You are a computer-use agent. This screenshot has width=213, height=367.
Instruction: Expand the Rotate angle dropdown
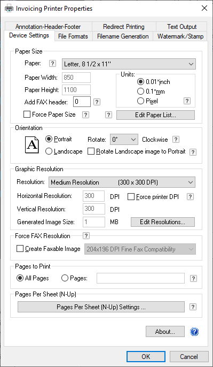124,140
